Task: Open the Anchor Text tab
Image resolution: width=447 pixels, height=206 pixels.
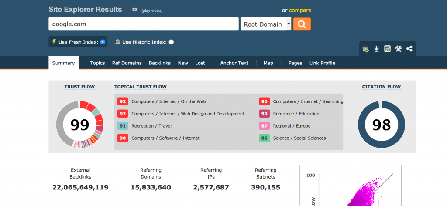Action: pos(234,63)
